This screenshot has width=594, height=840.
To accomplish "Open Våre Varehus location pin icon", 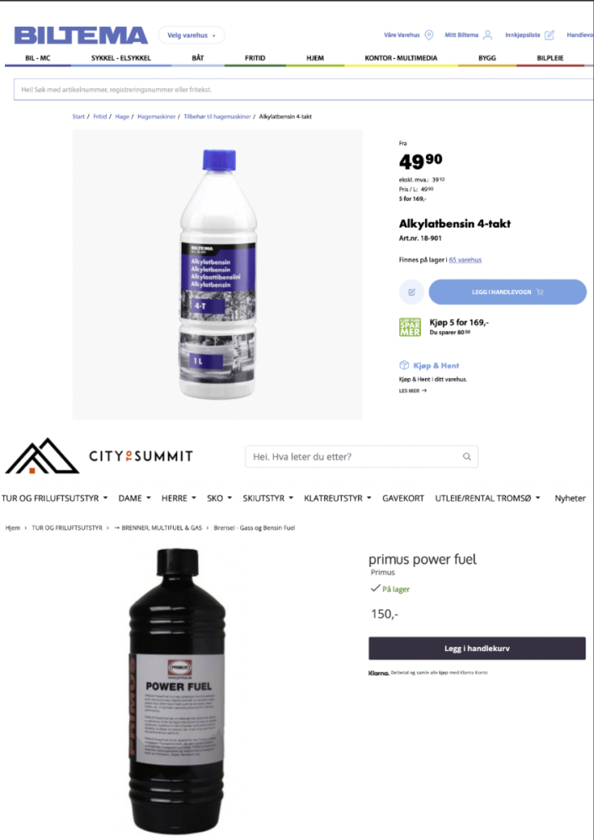I will [429, 34].
